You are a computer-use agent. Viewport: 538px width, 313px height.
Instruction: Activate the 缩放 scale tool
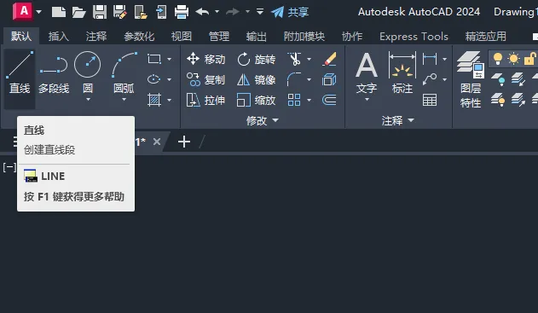tap(257, 101)
